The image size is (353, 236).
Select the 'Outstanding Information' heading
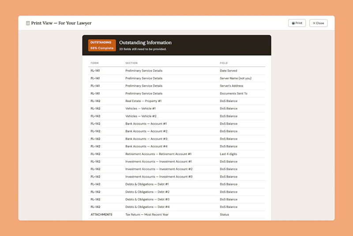pyautogui.click(x=145, y=42)
